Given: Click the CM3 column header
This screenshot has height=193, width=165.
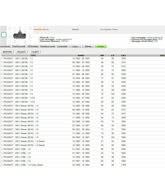Looking at the screenshot, I should coord(123,55).
